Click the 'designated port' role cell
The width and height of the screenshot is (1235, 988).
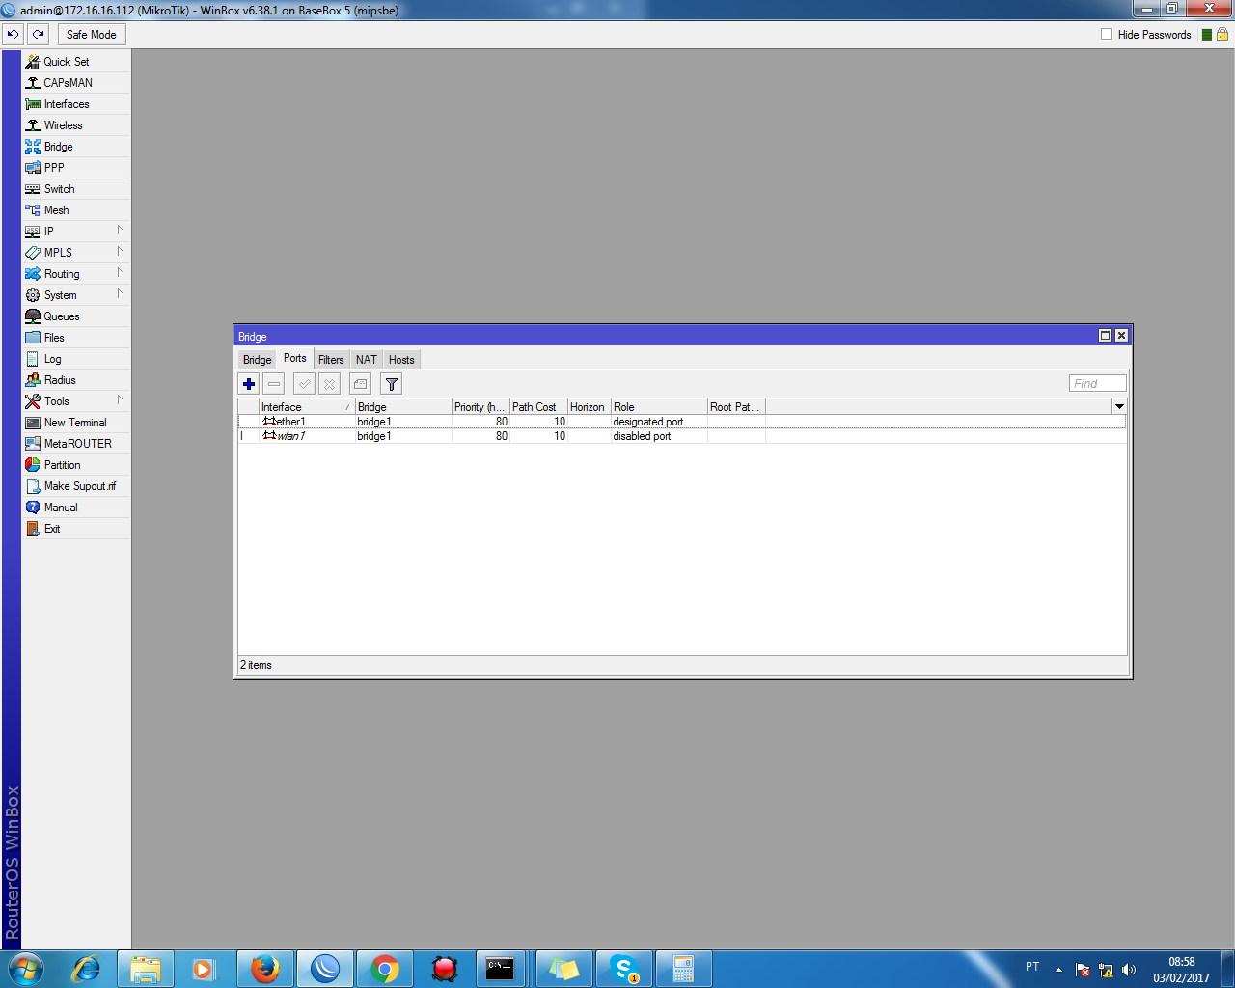pyautogui.click(x=648, y=422)
